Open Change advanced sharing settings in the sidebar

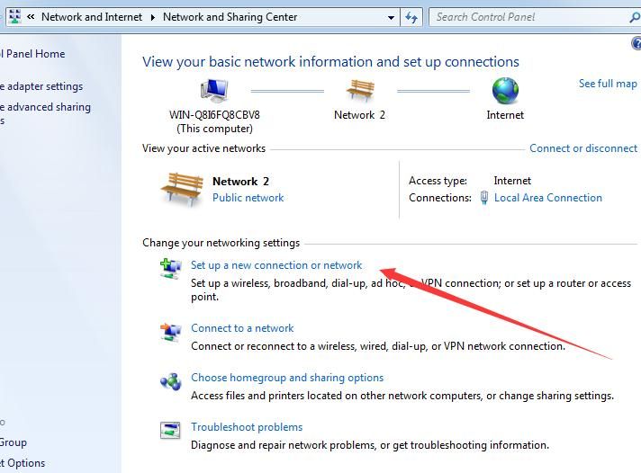45,113
